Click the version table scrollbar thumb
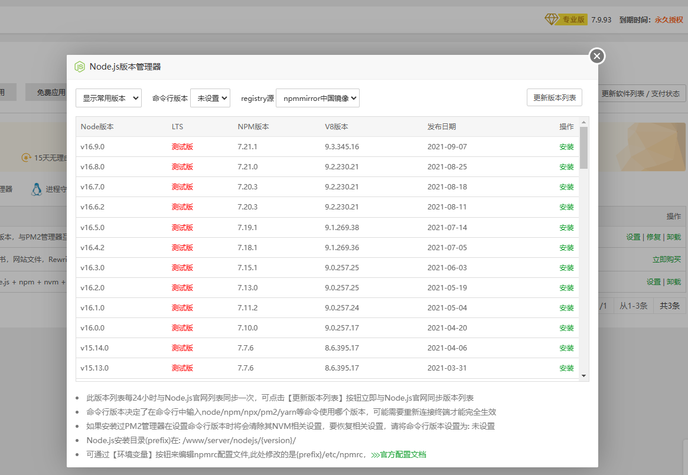The image size is (688, 475). (x=583, y=148)
